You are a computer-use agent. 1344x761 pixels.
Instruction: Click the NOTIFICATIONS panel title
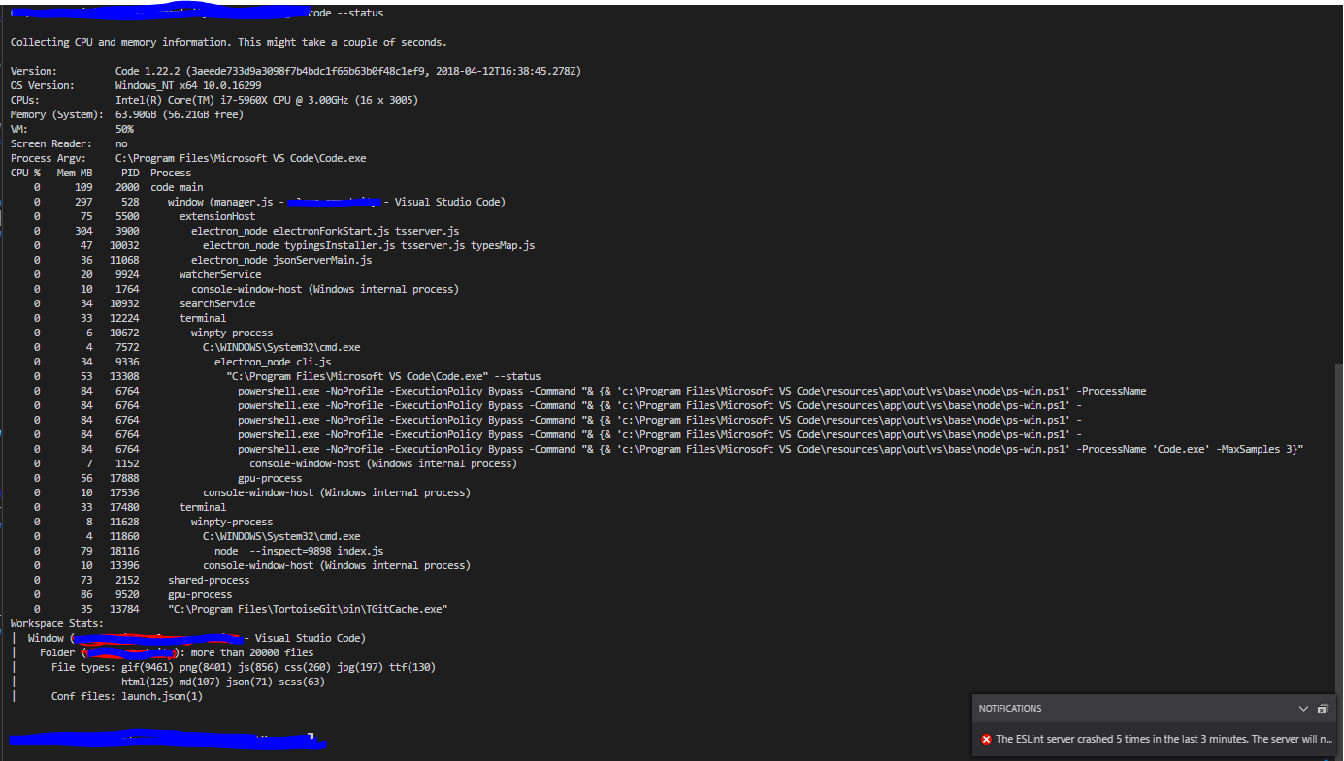(x=1009, y=709)
